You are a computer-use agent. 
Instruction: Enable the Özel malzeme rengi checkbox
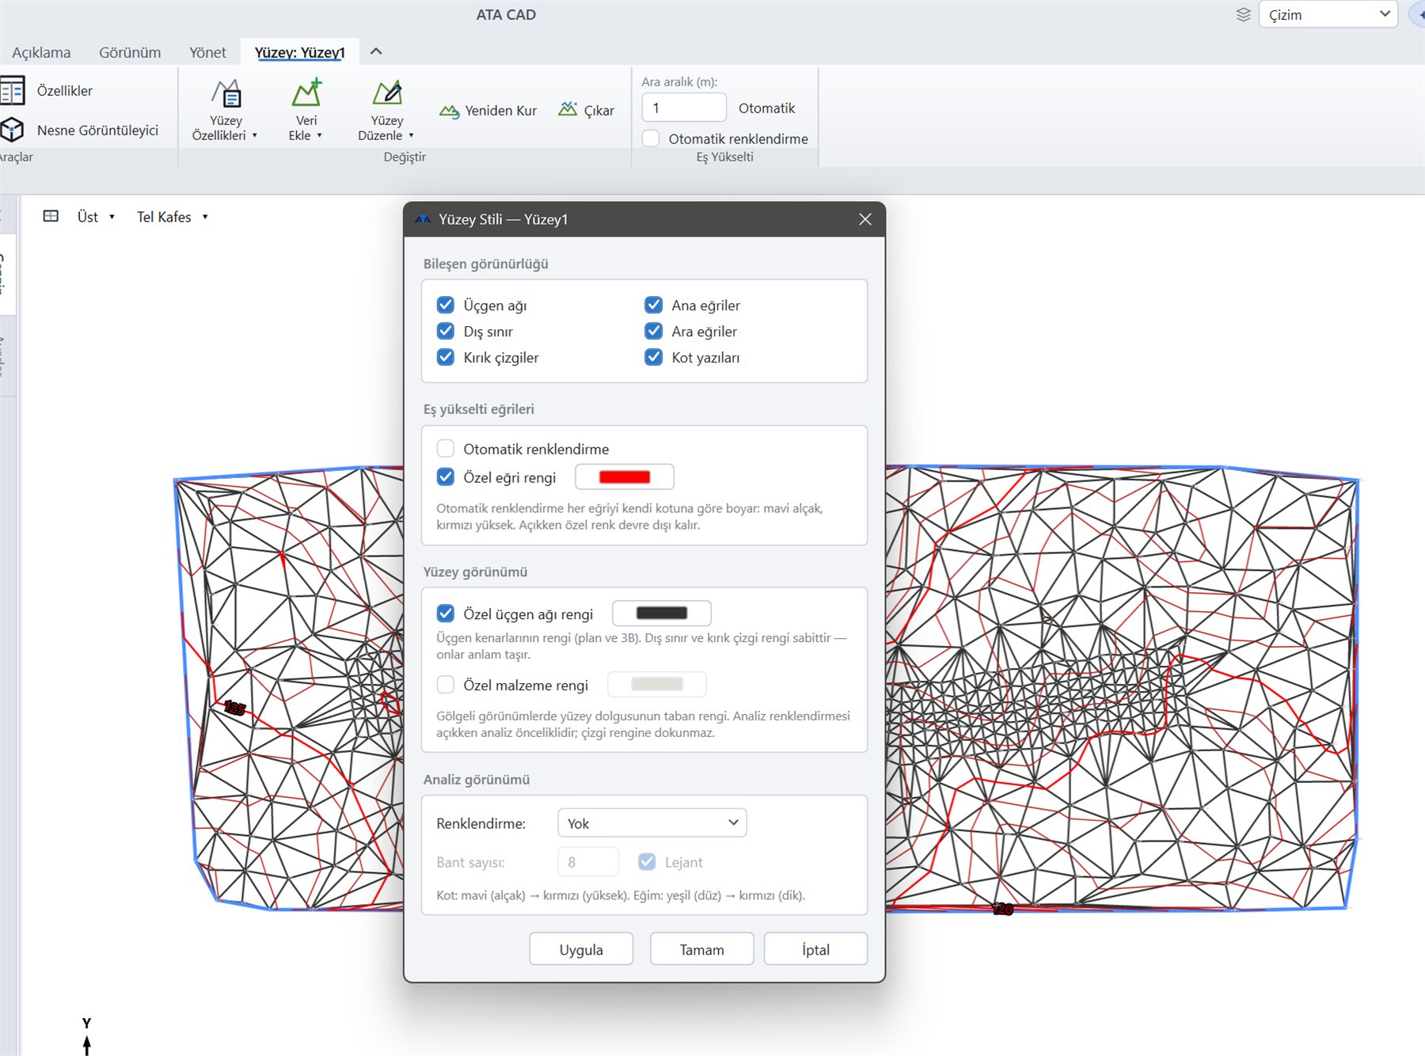coord(446,685)
